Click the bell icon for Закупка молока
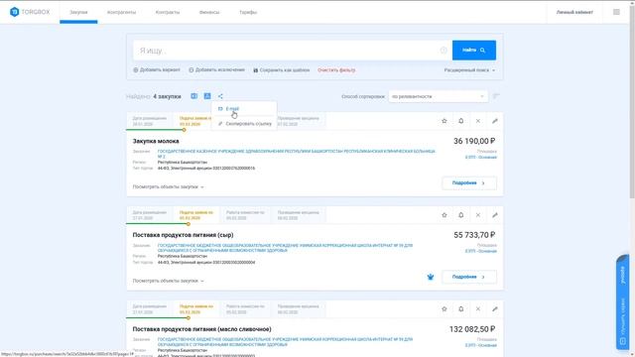Image resolution: width=635 pixels, height=357 pixels. click(x=460, y=121)
